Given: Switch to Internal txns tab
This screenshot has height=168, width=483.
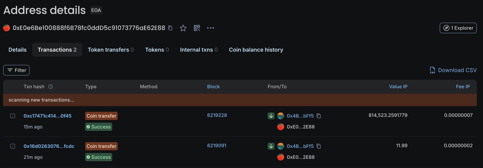Looking at the screenshot, I should coord(199,50).
